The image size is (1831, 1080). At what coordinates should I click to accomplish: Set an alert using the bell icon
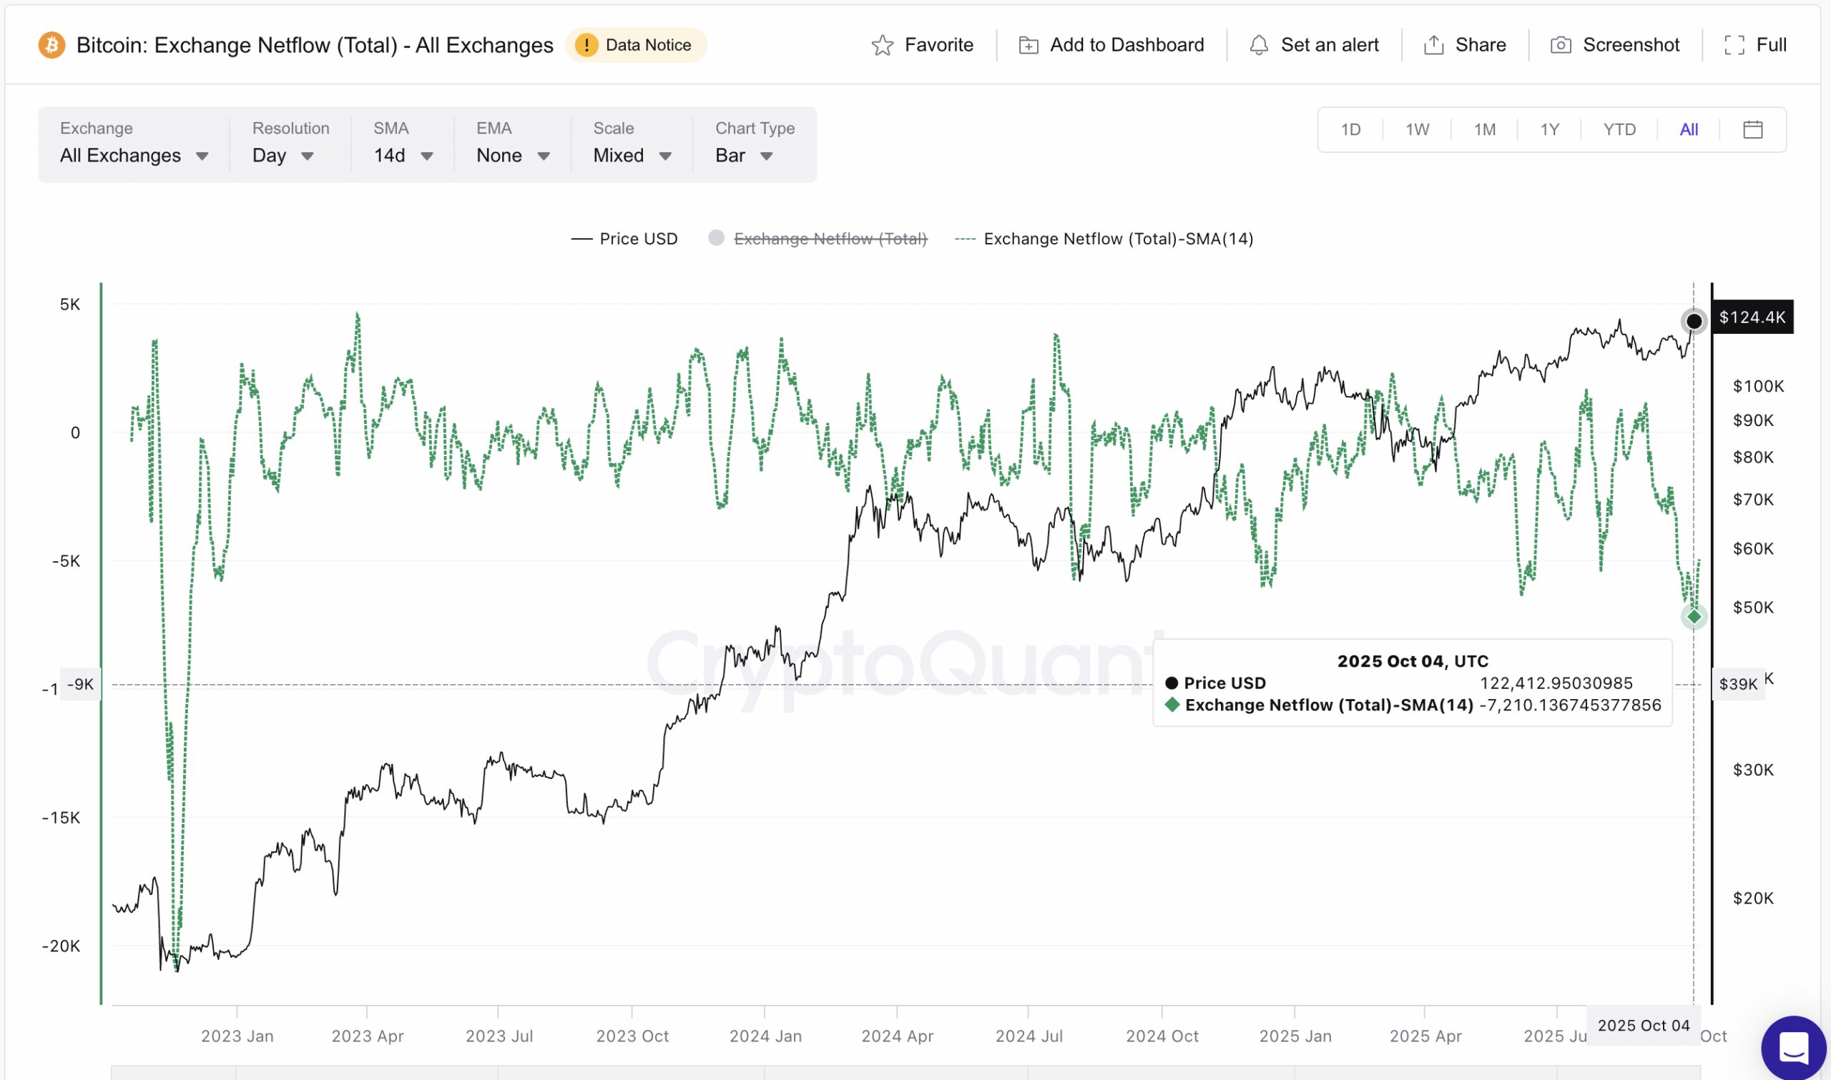[x=1315, y=44]
